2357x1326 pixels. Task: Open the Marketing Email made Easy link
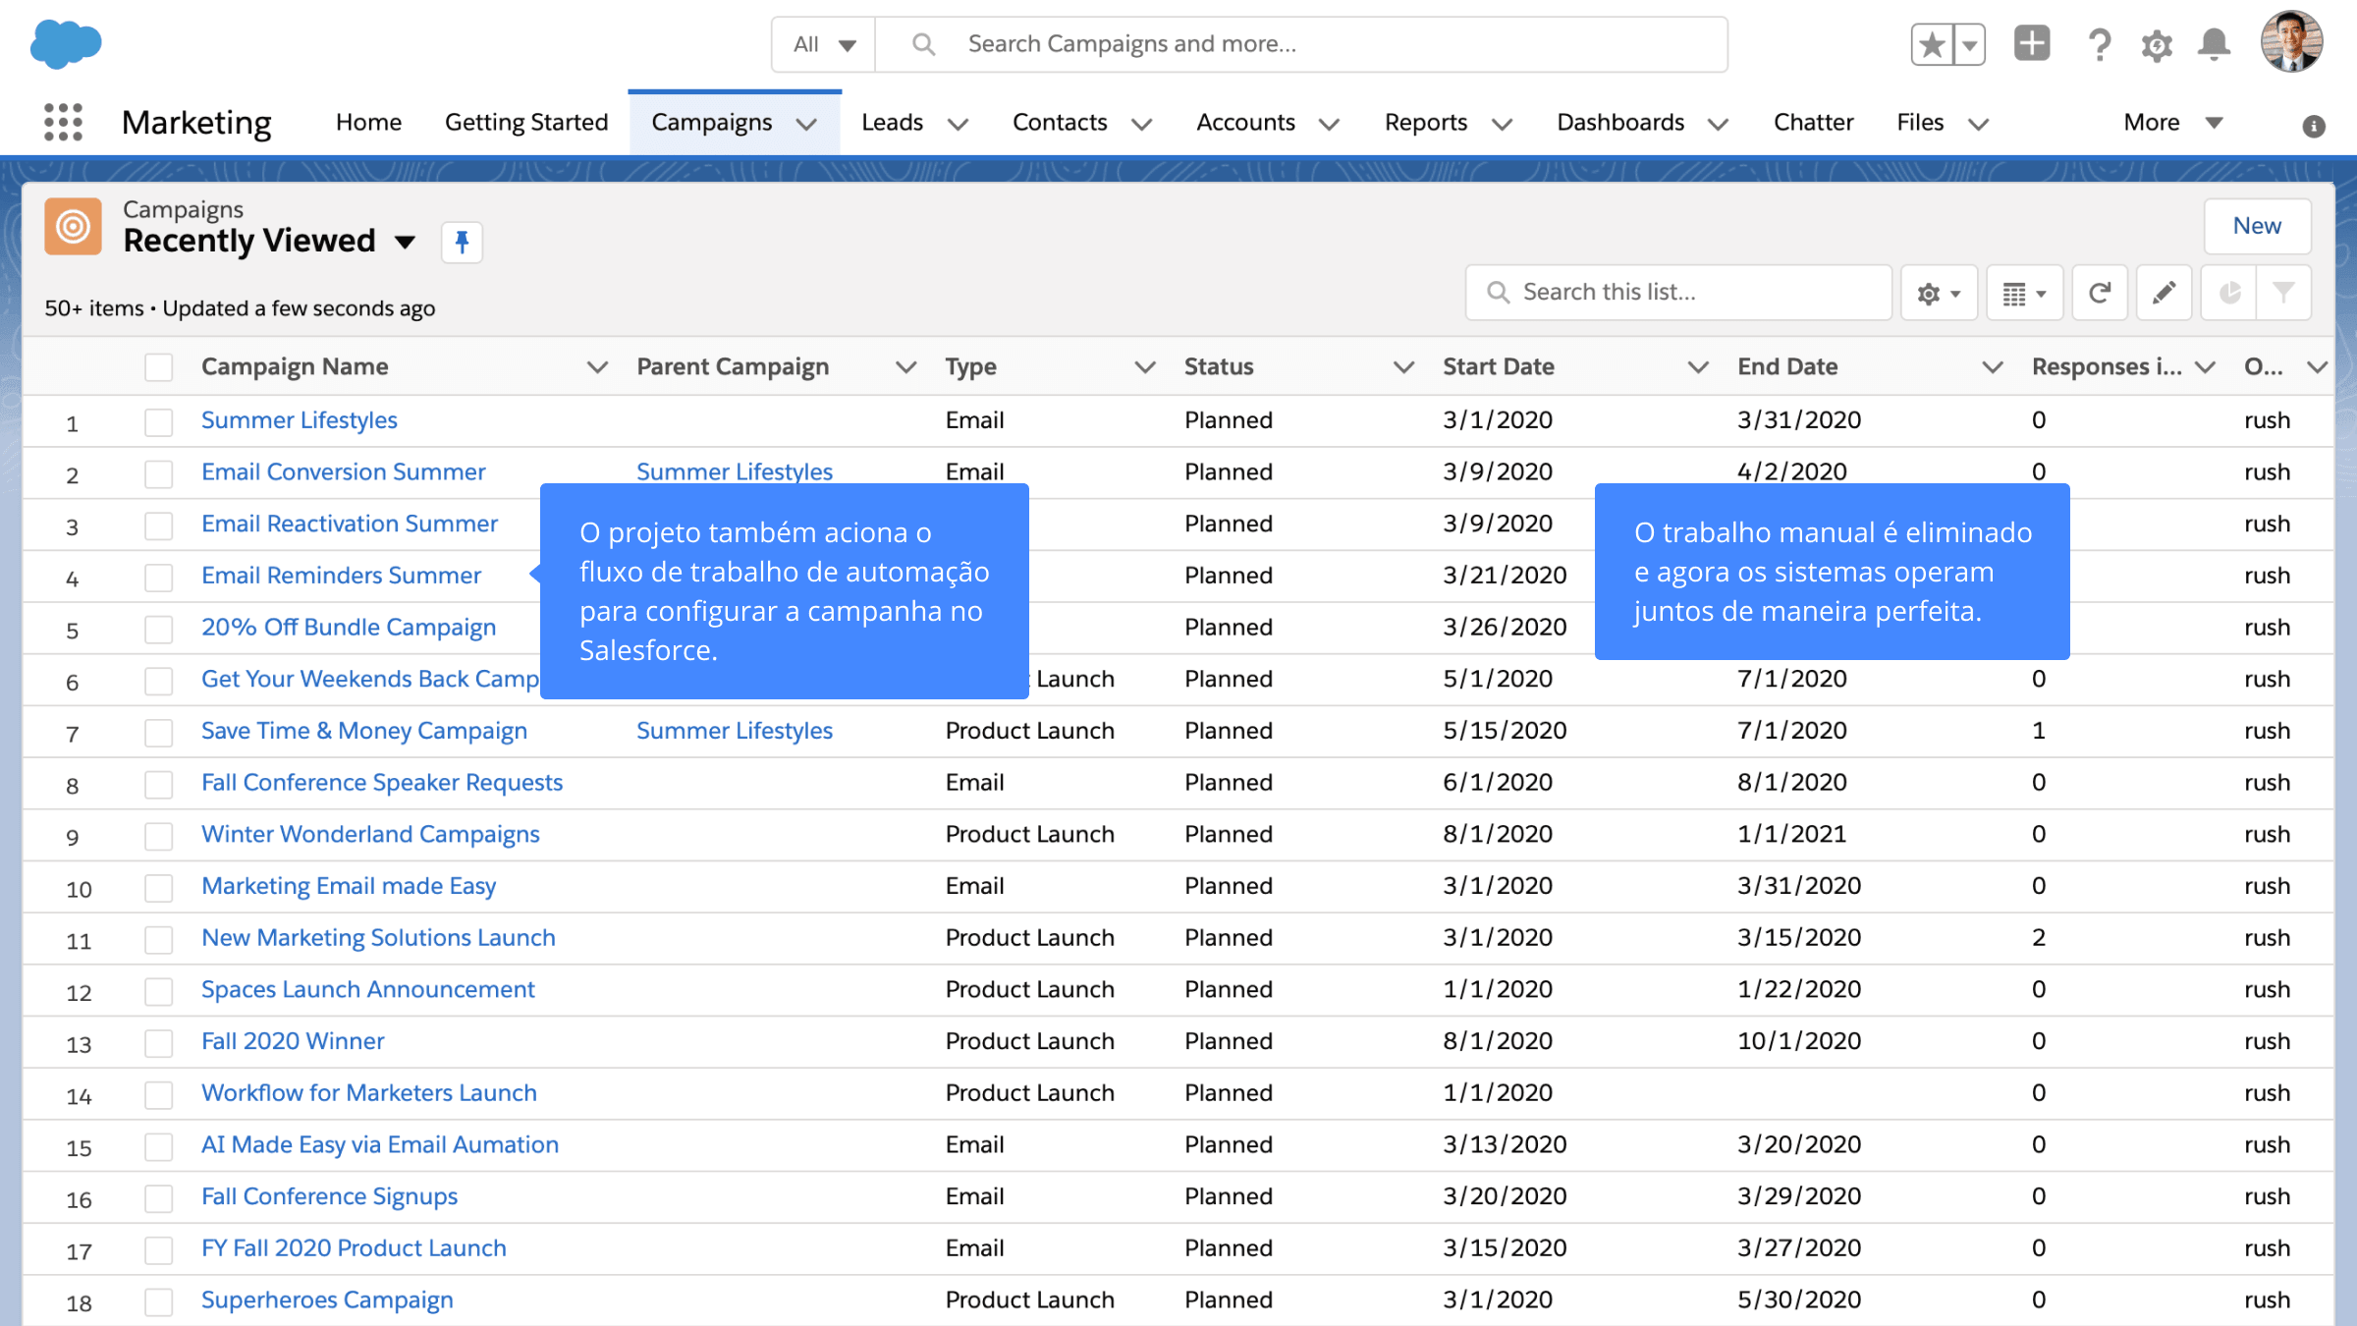(349, 886)
